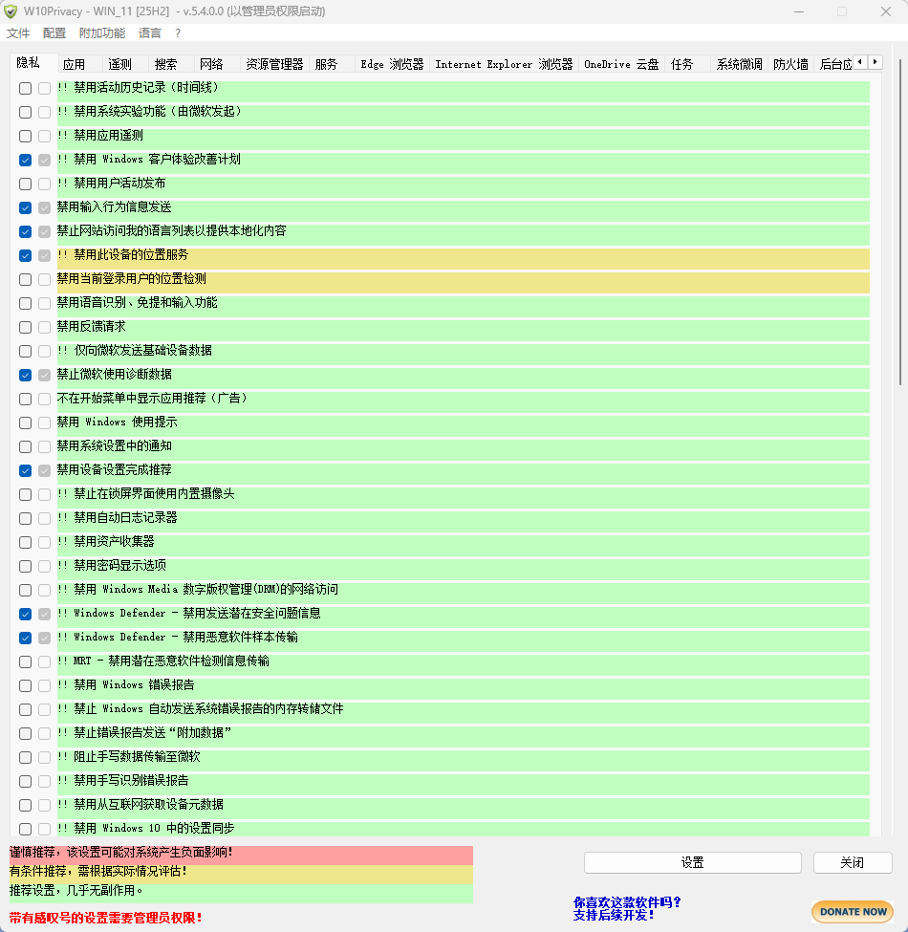The height and width of the screenshot is (932, 908).
Task: Click the W10Privacy shield app icon
Action: (x=11, y=11)
